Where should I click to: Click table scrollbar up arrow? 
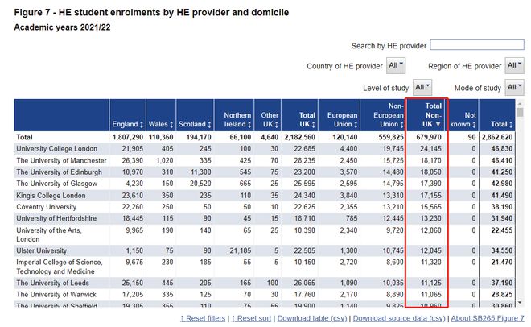pos(520,102)
